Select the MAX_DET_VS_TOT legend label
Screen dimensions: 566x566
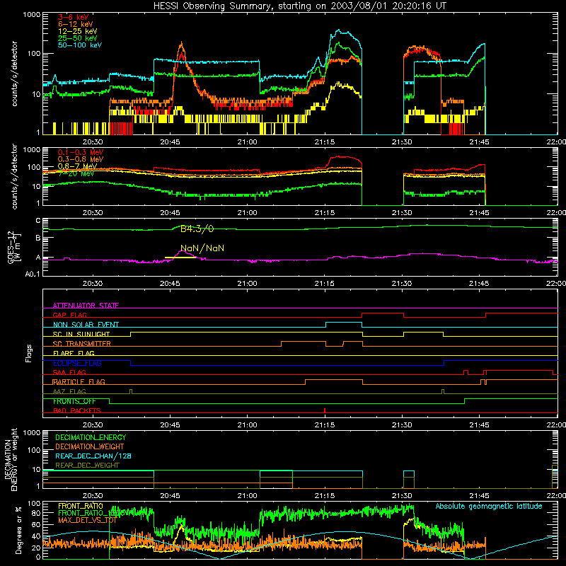(87, 520)
